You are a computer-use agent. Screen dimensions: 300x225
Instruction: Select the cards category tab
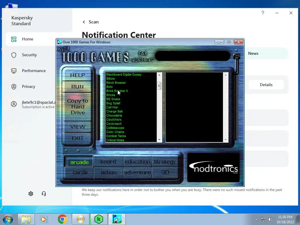80,173
